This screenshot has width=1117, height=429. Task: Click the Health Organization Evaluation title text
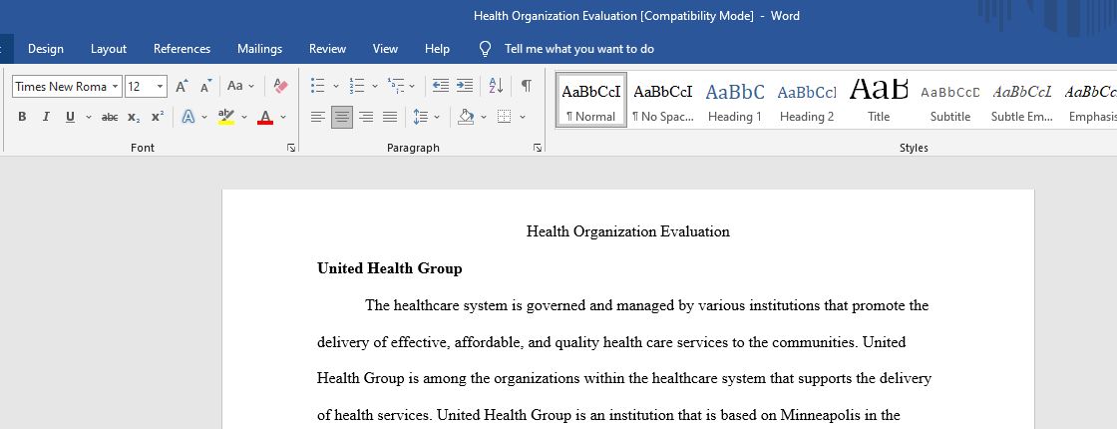coord(627,231)
